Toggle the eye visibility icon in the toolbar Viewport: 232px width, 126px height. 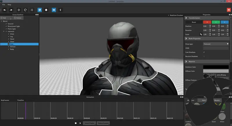pyautogui.click(x=54, y=10)
